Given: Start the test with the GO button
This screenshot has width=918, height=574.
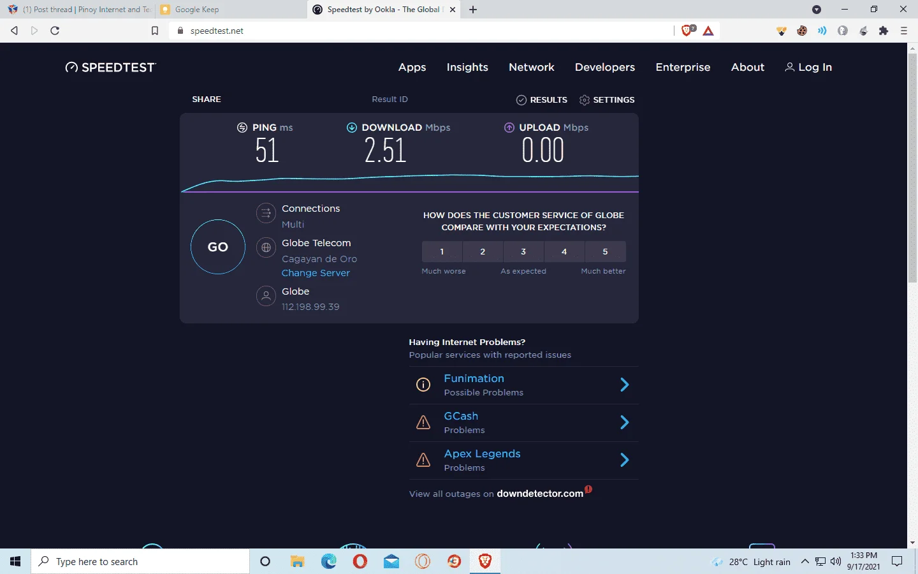Looking at the screenshot, I should [218, 247].
